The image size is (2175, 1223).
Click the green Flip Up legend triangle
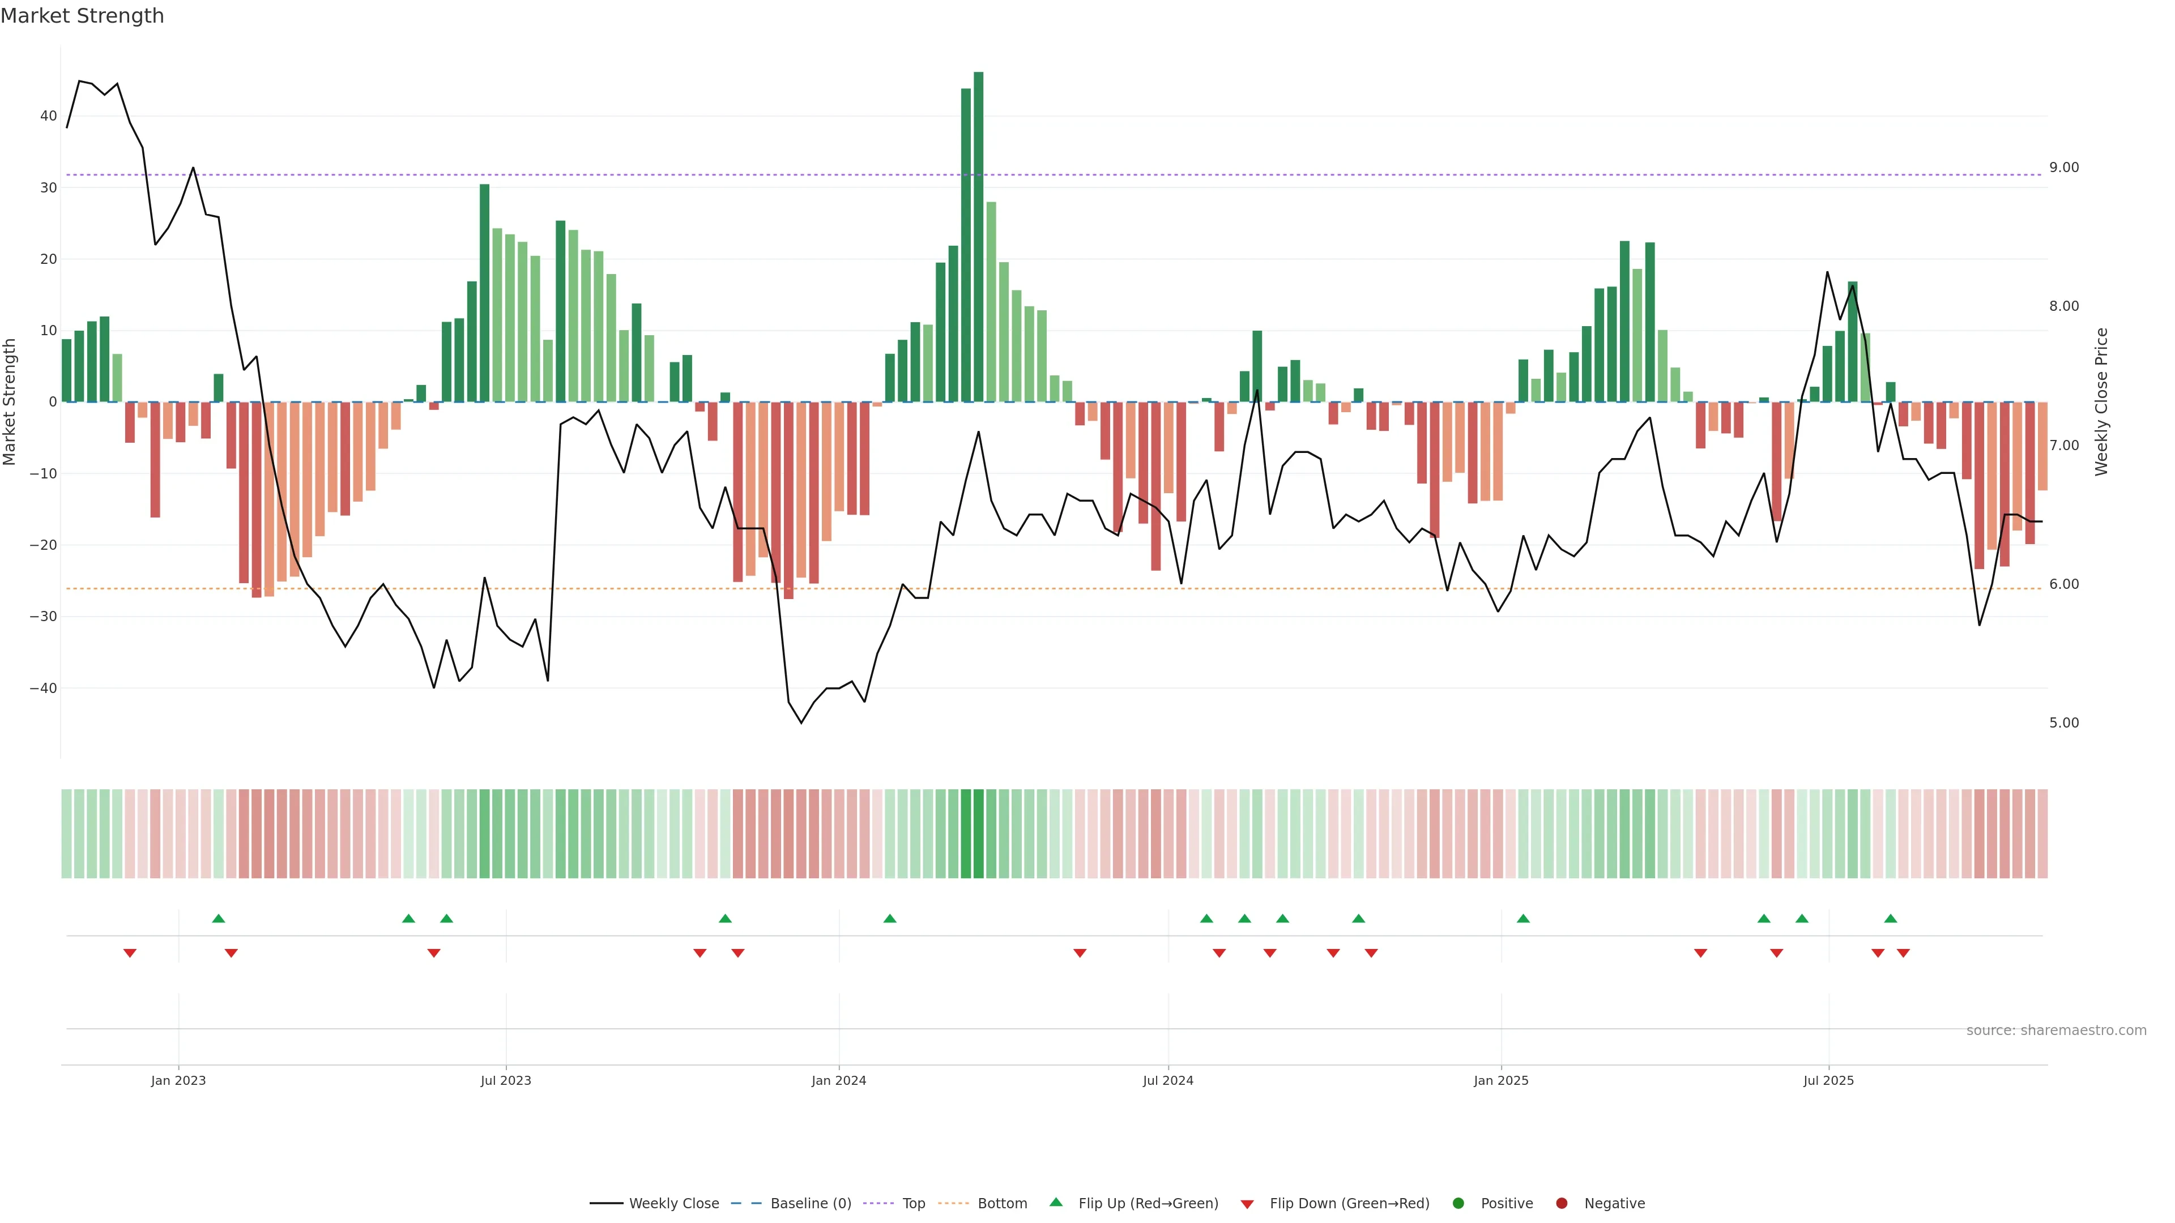click(1055, 1202)
